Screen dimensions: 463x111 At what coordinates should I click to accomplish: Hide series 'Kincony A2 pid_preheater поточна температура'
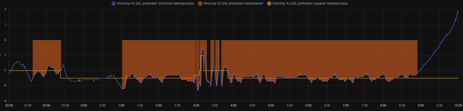[x=156, y=4]
